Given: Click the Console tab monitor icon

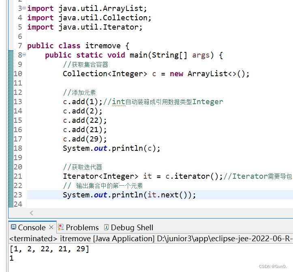Looking at the screenshot, I should (13, 227).
